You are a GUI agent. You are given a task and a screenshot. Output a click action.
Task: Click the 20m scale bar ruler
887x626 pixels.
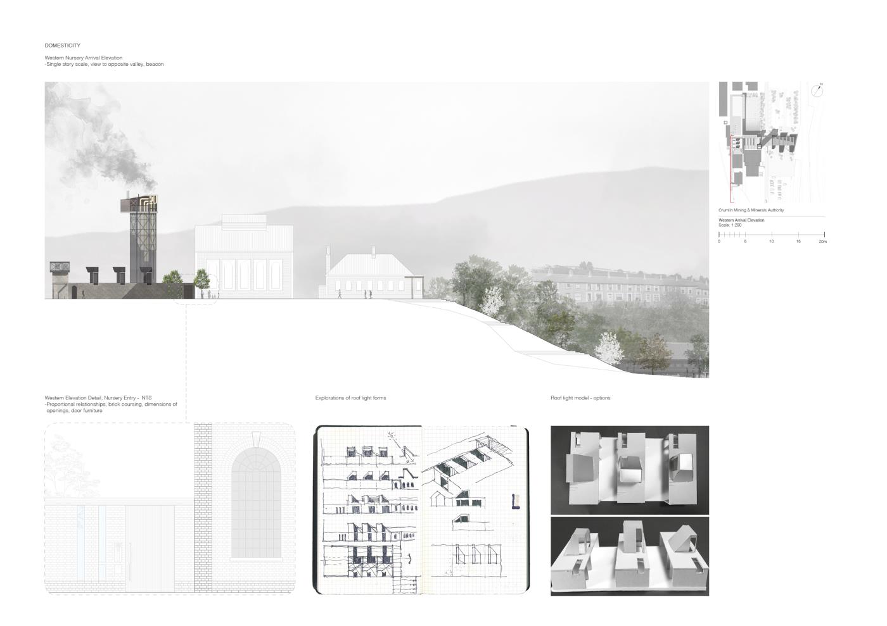tap(771, 235)
